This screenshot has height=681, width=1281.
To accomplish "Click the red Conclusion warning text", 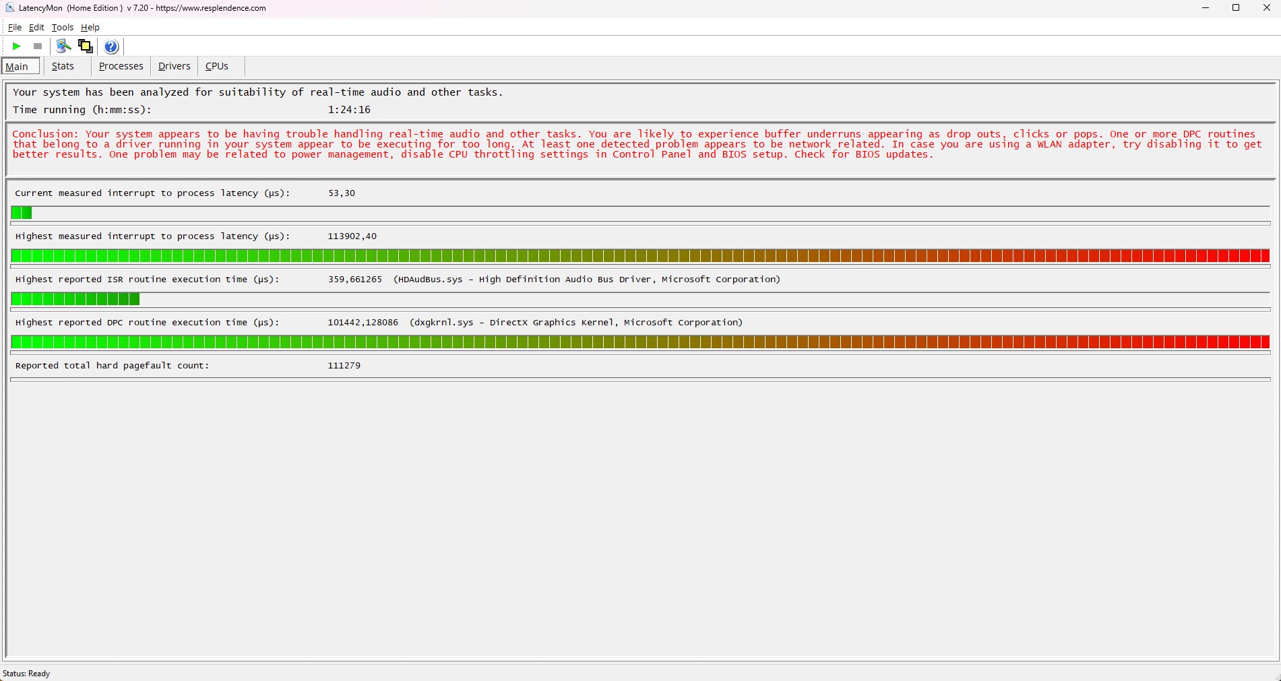I will [x=637, y=144].
